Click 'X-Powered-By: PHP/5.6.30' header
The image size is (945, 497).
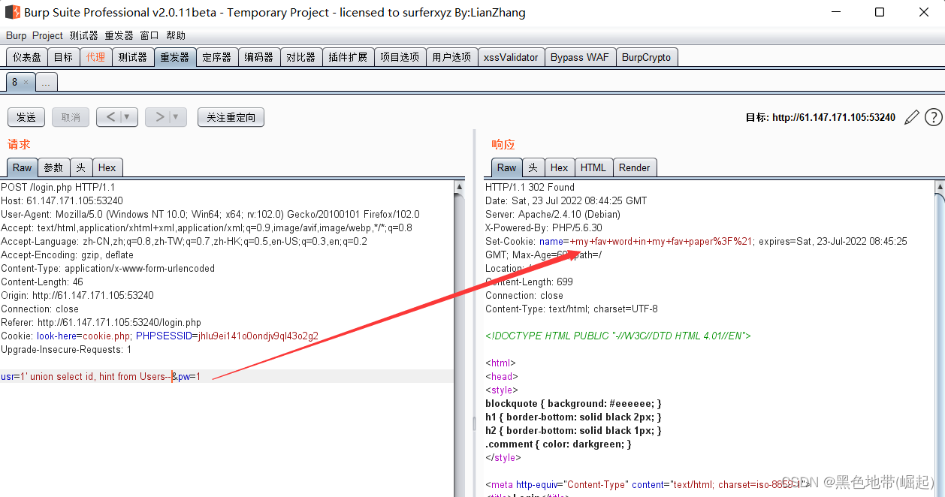tap(543, 227)
